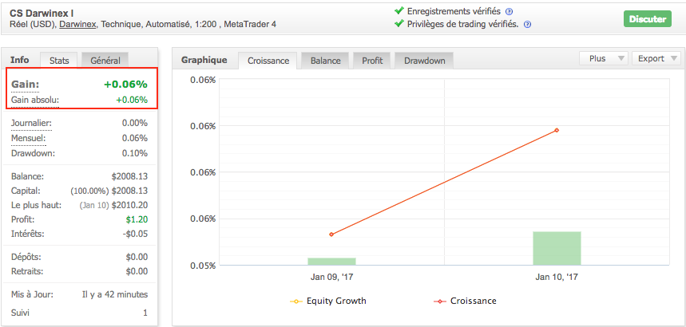Viewport: 686px width, 327px height.
Task: Click the Equity Growth legend marker icon
Action: coord(297,301)
